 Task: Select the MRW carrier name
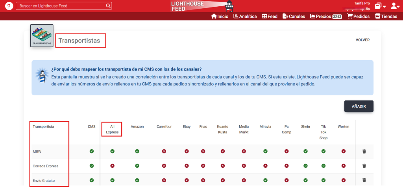coord(37,152)
